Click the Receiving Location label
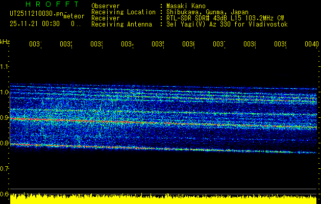321x204 pixels. click(x=124, y=12)
